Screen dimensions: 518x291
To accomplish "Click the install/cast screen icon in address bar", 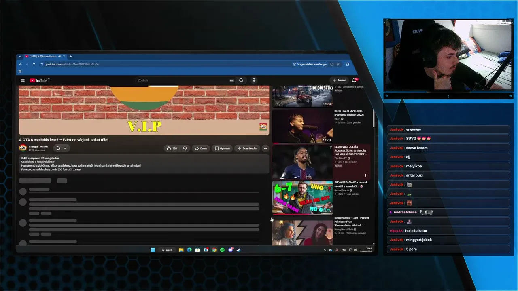I will coord(332,64).
